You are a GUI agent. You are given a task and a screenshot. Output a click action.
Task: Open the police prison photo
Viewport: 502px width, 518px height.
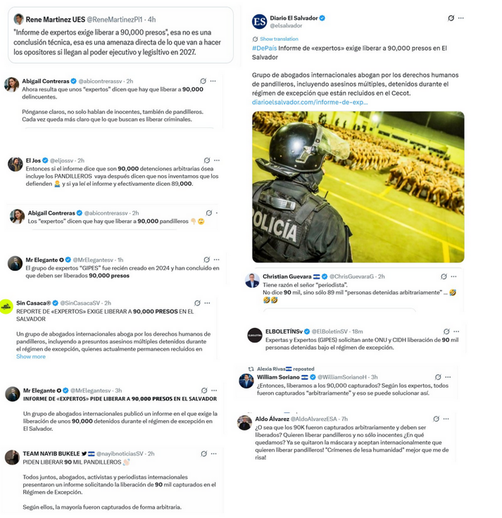click(x=358, y=187)
